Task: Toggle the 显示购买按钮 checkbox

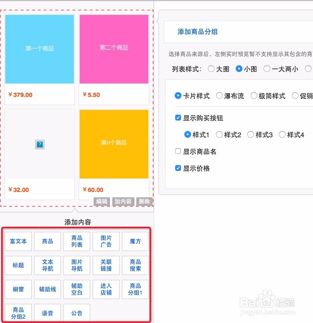Action: pyautogui.click(x=178, y=118)
